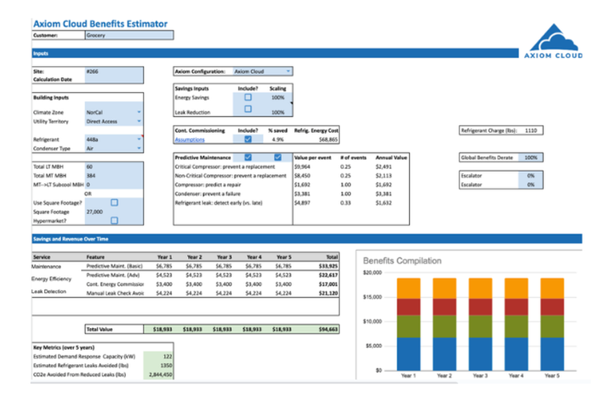
Task: Open the Axiom Configuration dropdown
Action: coord(288,71)
